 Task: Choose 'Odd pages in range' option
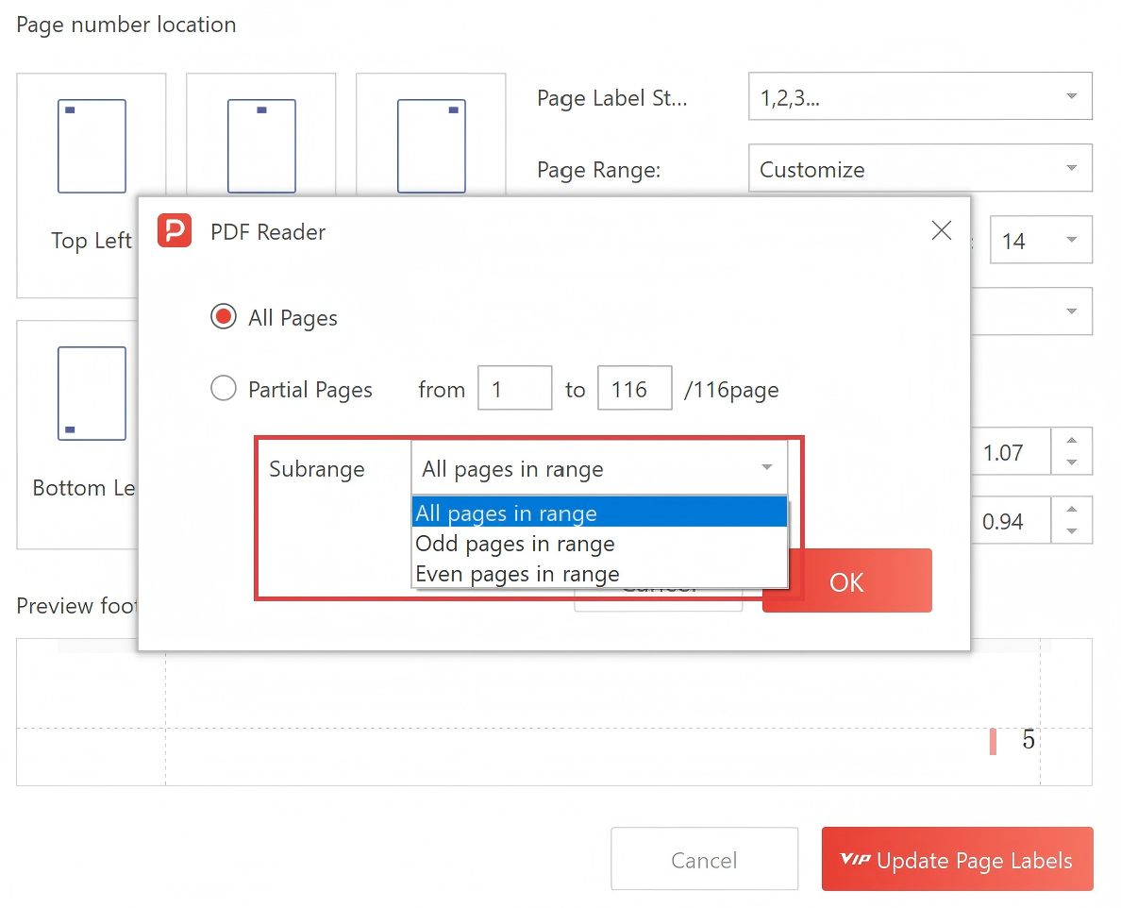pos(599,544)
